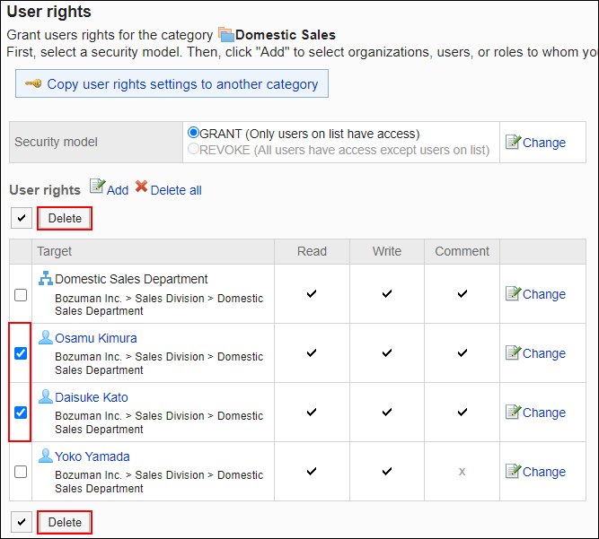This screenshot has height=539, width=599.
Task: Click the Read checkmark in Osamu Kimura row
Action: click(312, 352)
